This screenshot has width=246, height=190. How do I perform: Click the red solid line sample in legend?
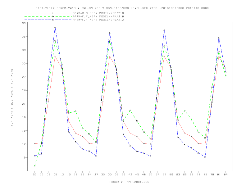[48, 13]
